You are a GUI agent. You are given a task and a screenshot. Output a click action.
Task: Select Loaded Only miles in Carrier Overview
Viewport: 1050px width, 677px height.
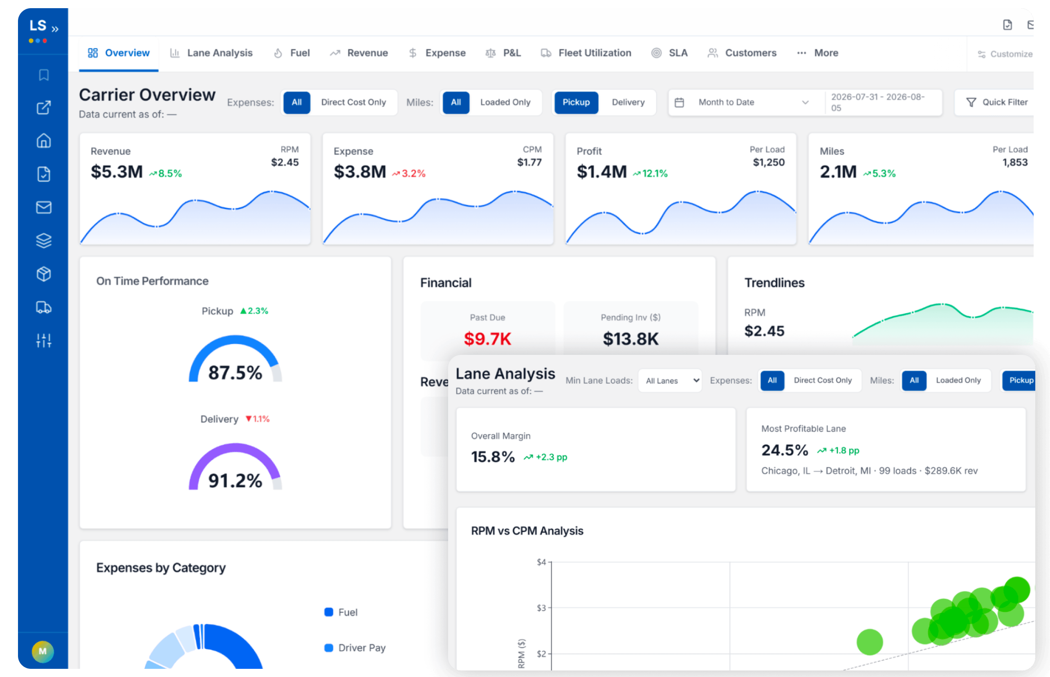point(505,103)
